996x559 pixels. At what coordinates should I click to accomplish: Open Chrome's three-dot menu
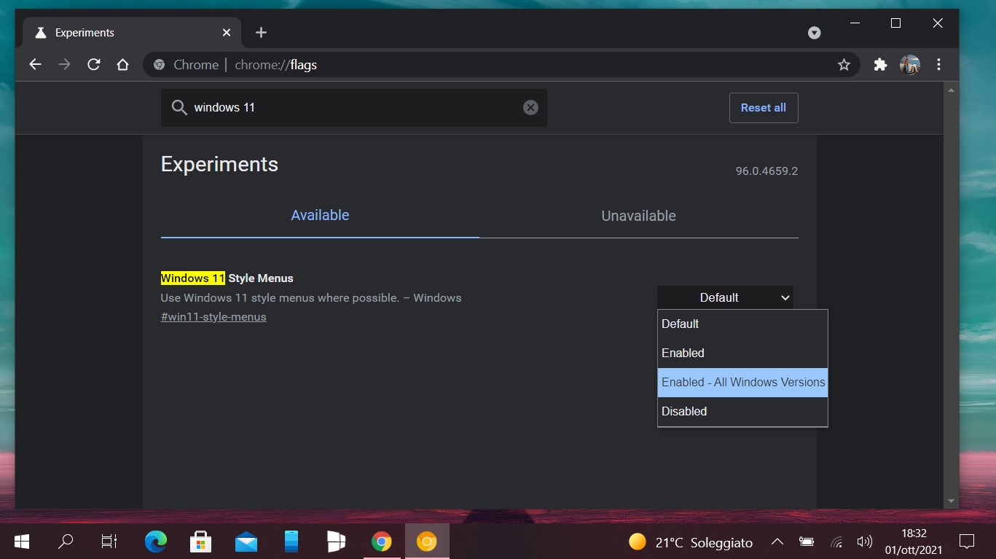[939, 65]
